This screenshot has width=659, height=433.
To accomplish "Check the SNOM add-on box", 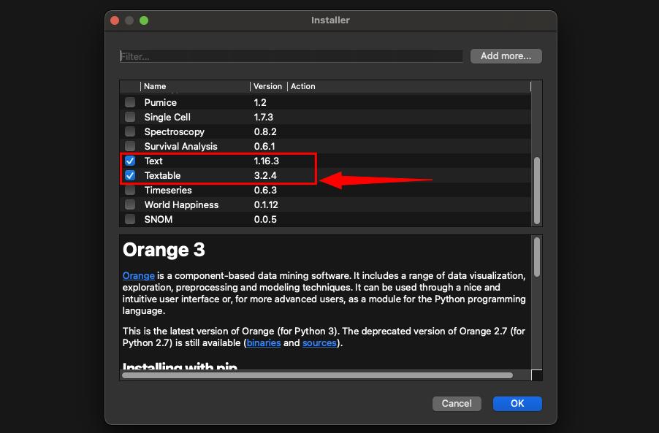I will point(130,219).
